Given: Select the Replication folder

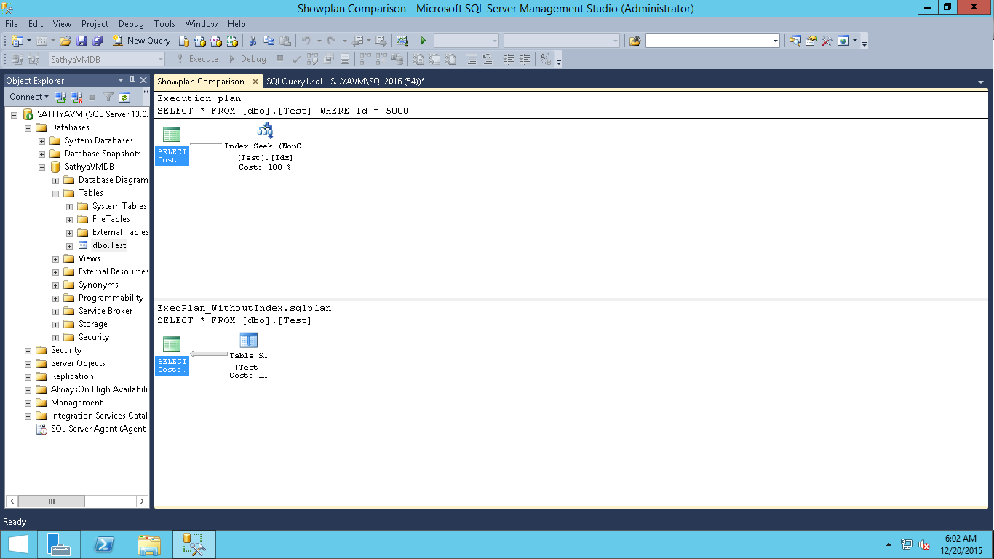Looking at the screenshot, I should (72, 376).
